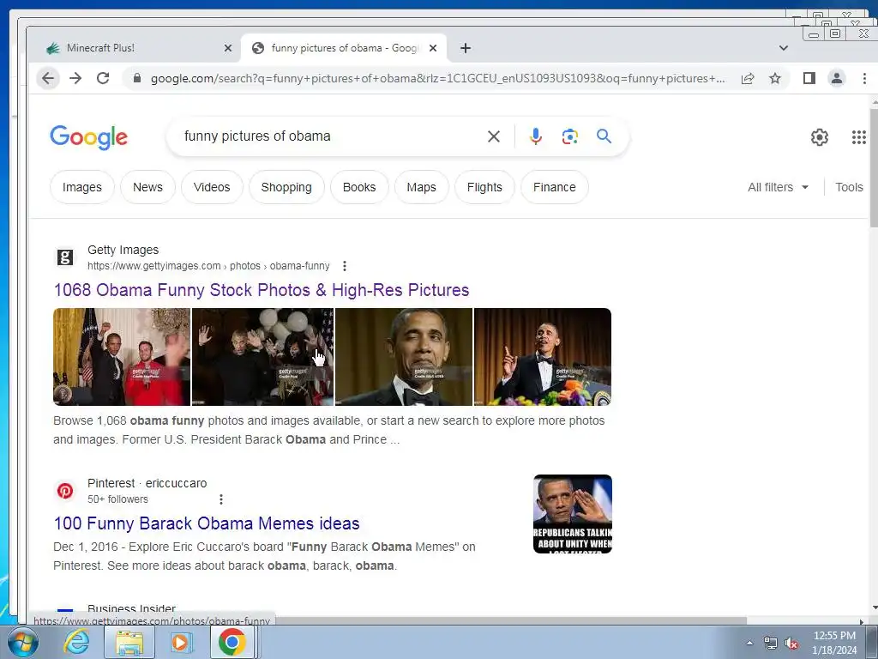Open Google quick settings gear
This screenshot has height=659, width=878.
[819, 137]
